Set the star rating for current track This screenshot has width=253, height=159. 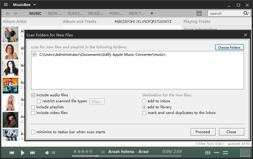point(83,151)
